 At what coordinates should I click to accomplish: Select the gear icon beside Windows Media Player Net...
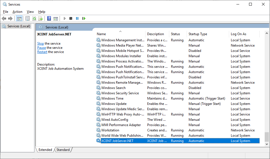point(98,45)
